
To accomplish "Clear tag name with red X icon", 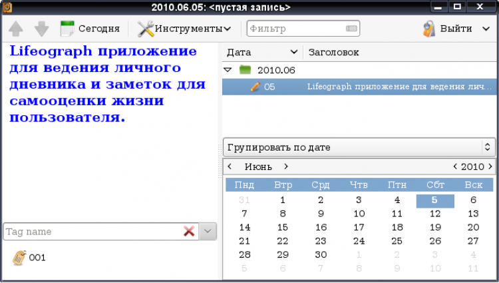I will [189, 232].
